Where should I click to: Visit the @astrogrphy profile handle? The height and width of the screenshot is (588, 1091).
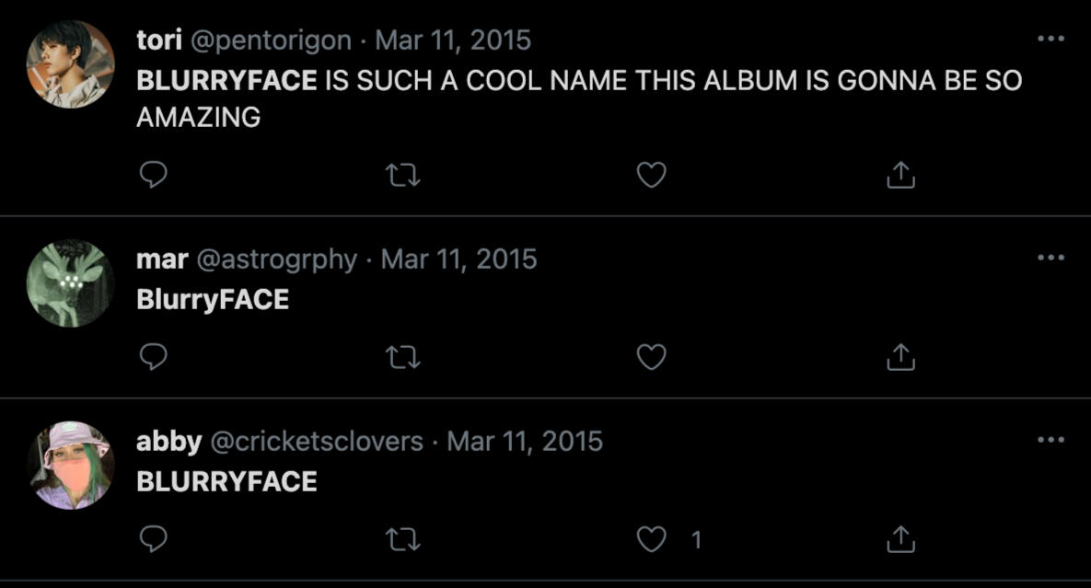tap(276, 259)
